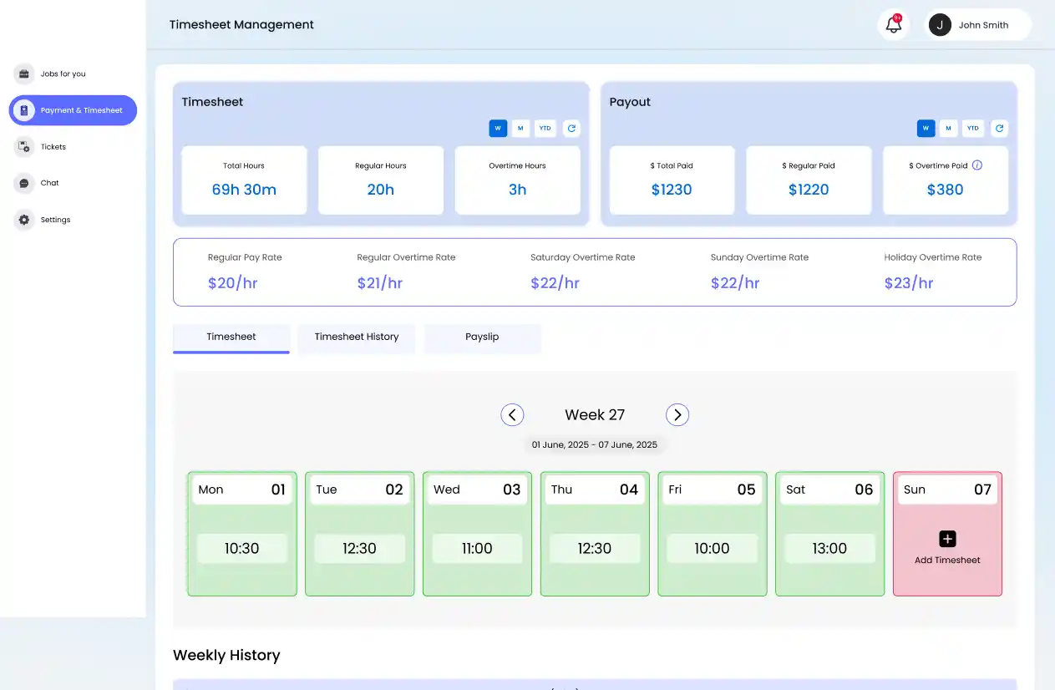Open the Settings gear icon in sidebar
The height and width of the screenshot is (690, 1055).
24,220
